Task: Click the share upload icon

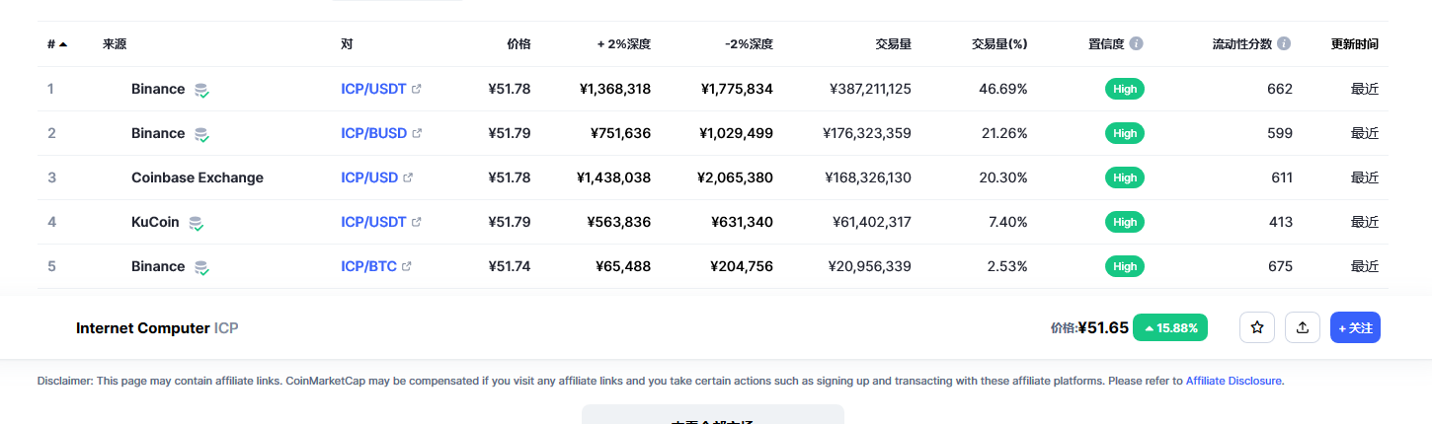Action: (1303, 327)
